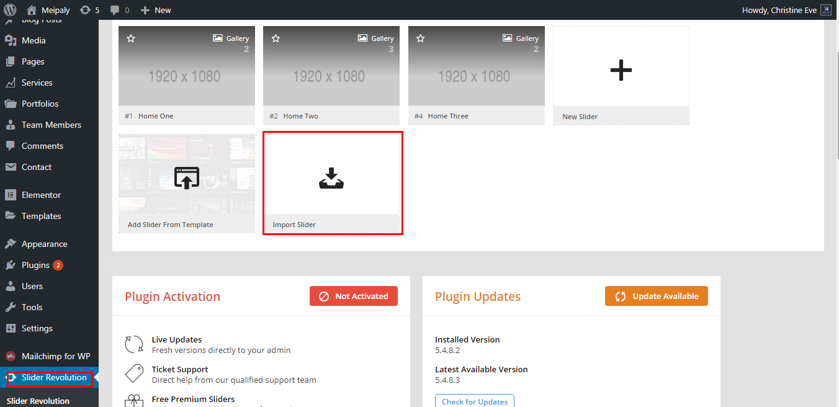Click the Live Updates heading
839x407 pixels.
177,339
